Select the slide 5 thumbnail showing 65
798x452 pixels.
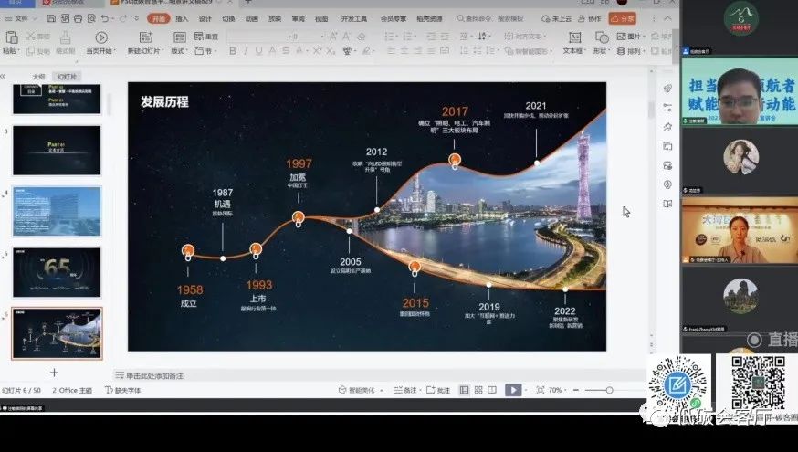pos(57,272)
